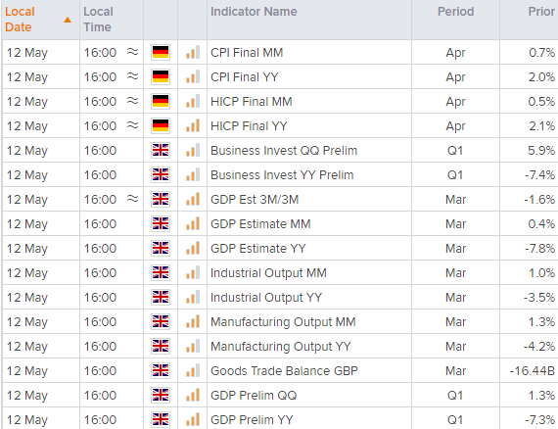Toggle sort arrow on Local Date column
The width and height of the screenshot is (558, 429).
point(68,20)
